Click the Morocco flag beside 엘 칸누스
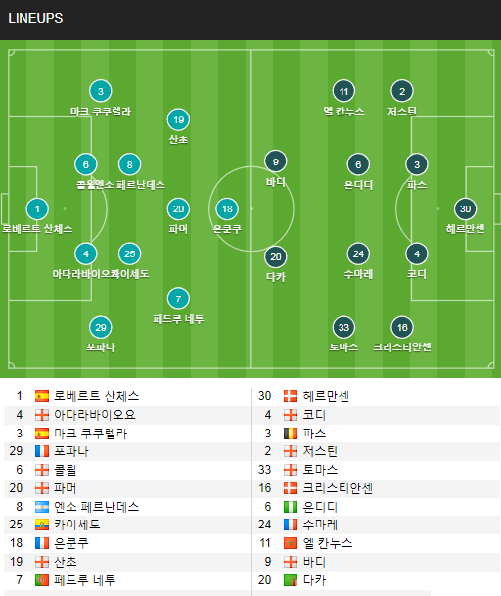Screen dimensions: 501x596 click(x=291, y=543)
